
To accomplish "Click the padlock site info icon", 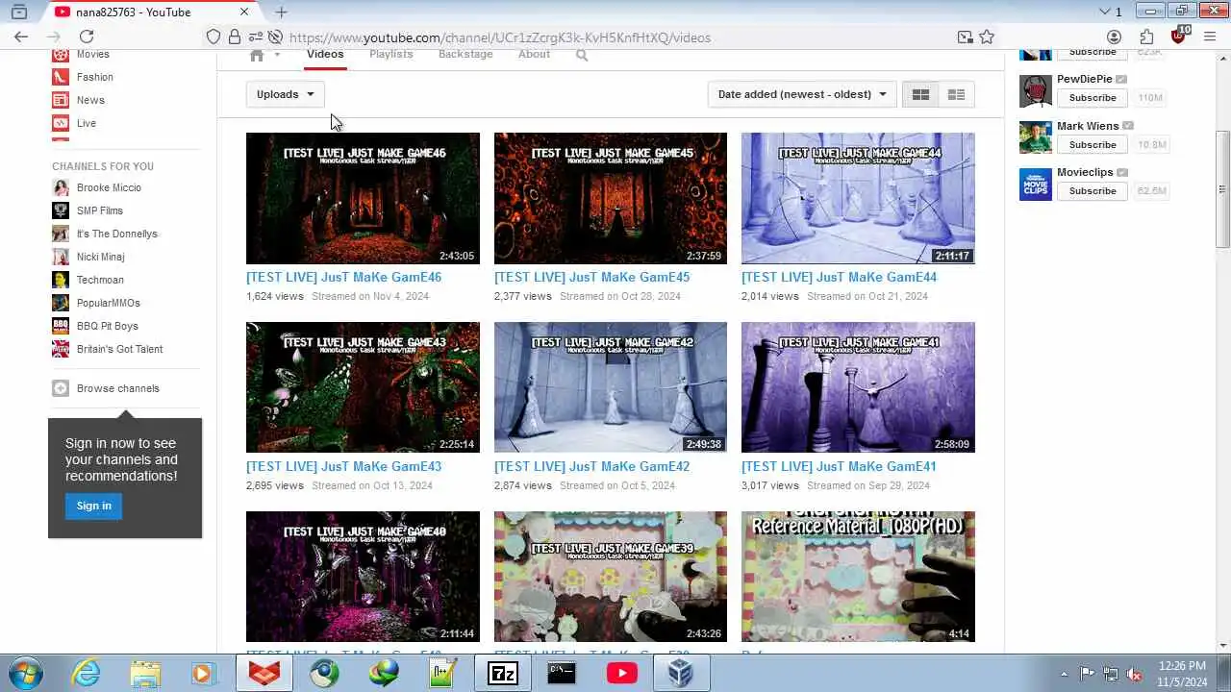I will pos(235,37).
